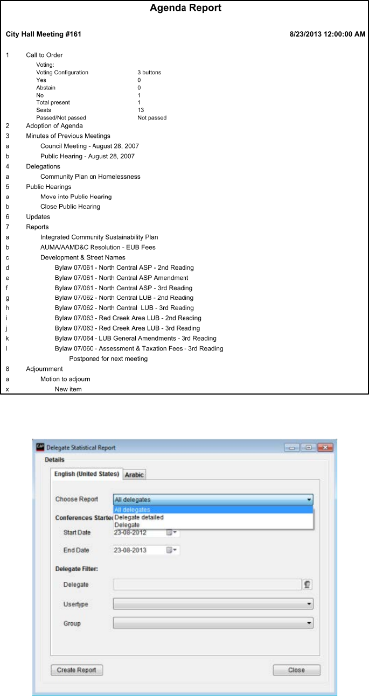369x696 pixels.
Task: Expand the Usertype dropdown
Action: [213, 604]
